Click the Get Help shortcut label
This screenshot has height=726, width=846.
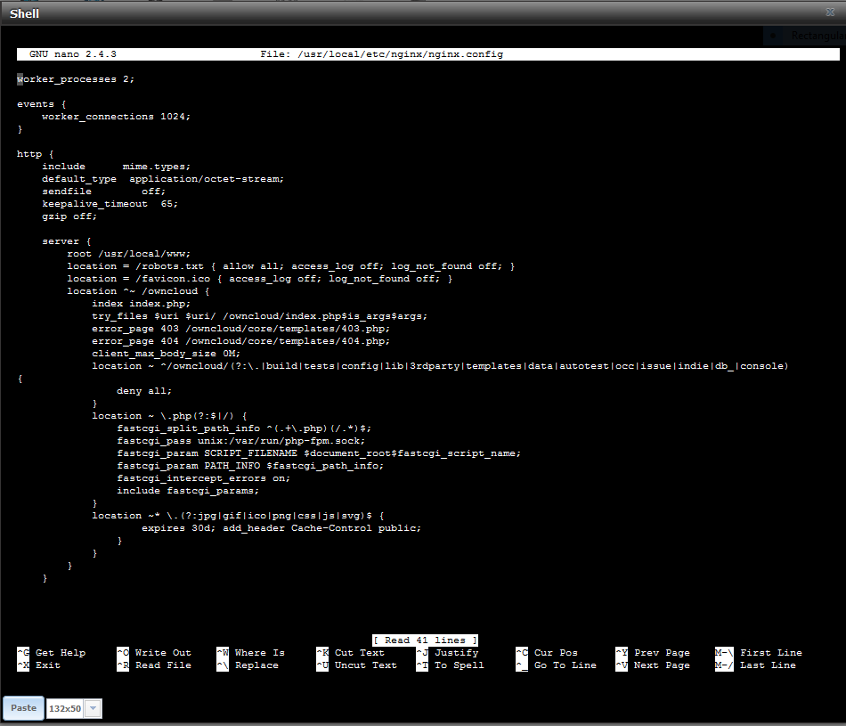[x=60, y=653]
